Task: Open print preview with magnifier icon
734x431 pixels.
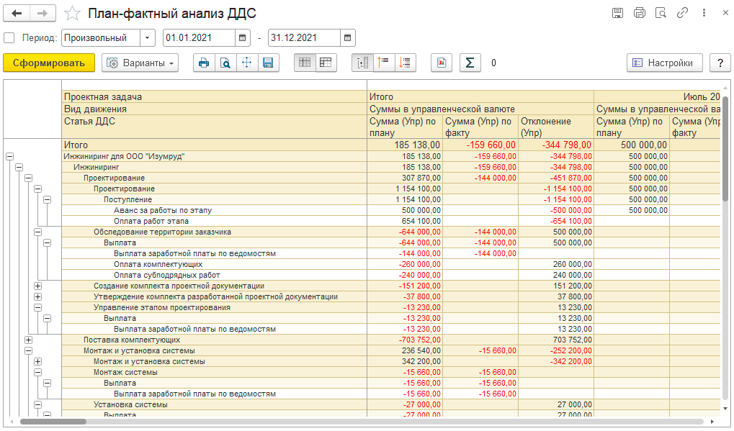Action: (x=225, y=63)
